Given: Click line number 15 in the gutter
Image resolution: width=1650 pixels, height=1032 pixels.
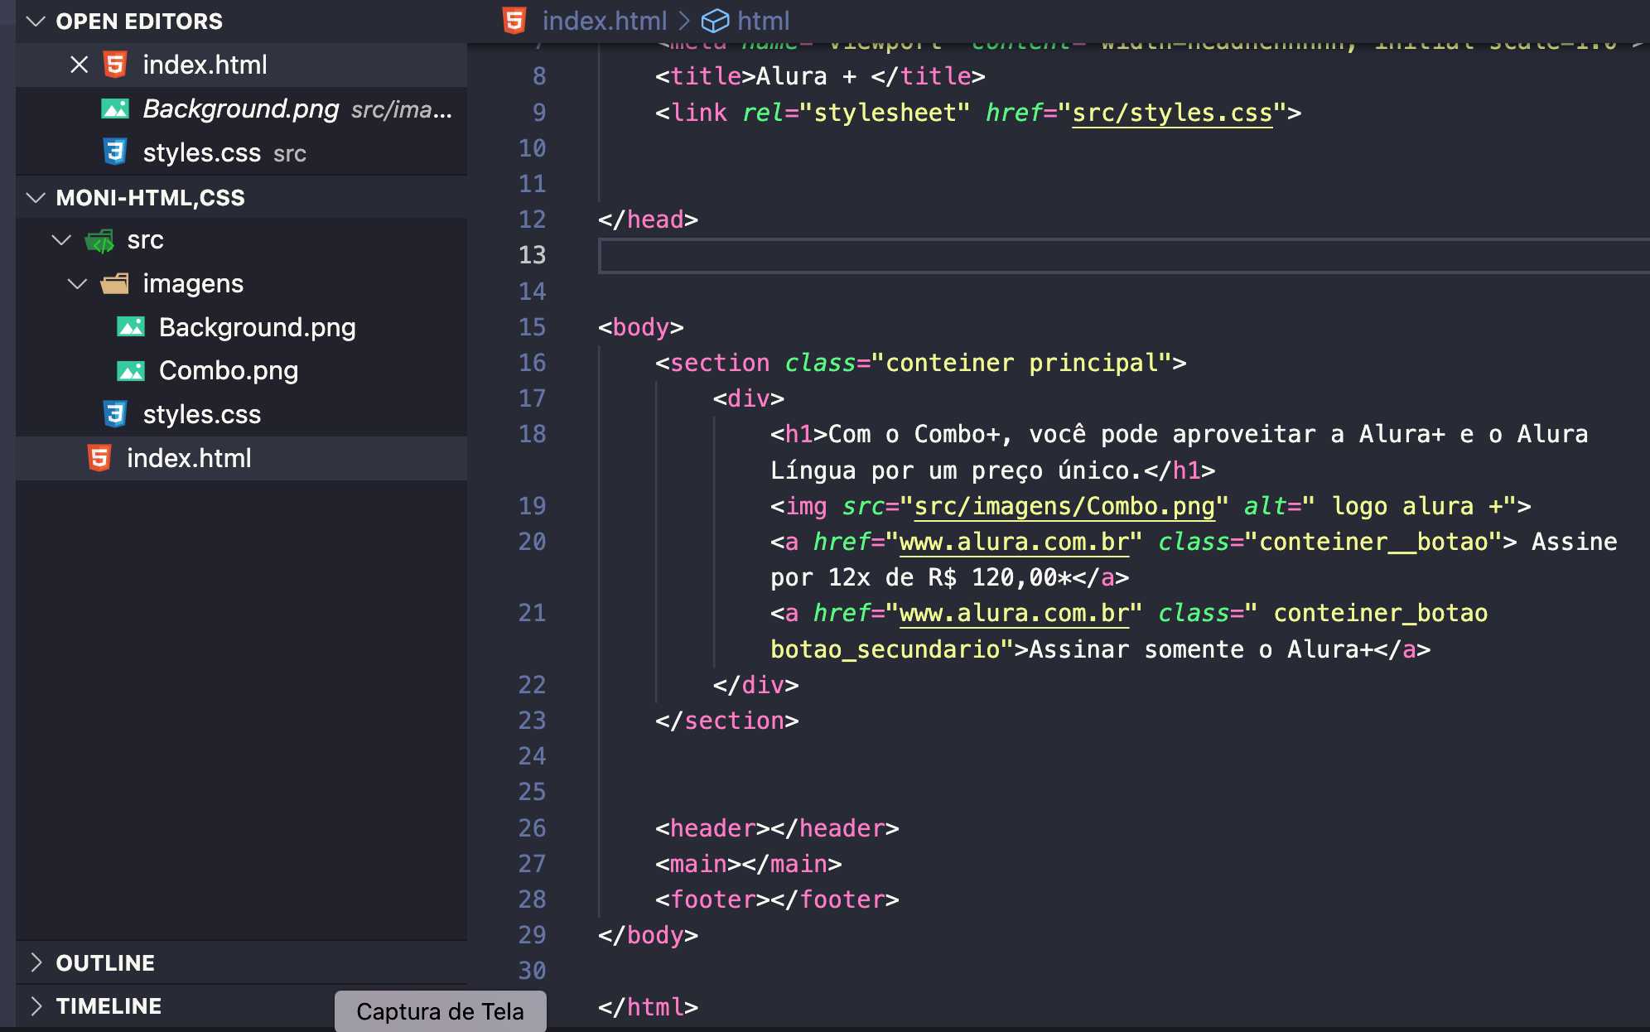Looking at the screenshot, I should 532,327.
